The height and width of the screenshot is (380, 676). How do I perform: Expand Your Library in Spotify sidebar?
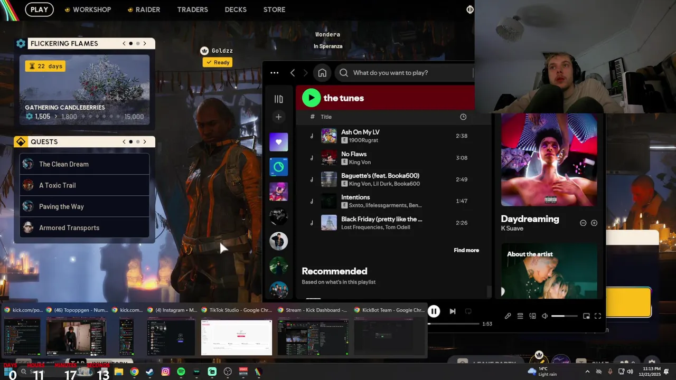click(278, 99)
